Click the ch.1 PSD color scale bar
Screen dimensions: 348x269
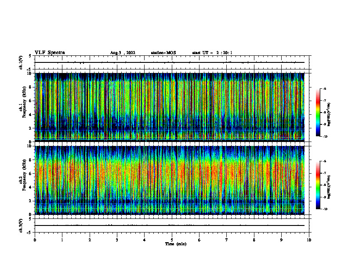pyautogui.click(x=318, y=113)
